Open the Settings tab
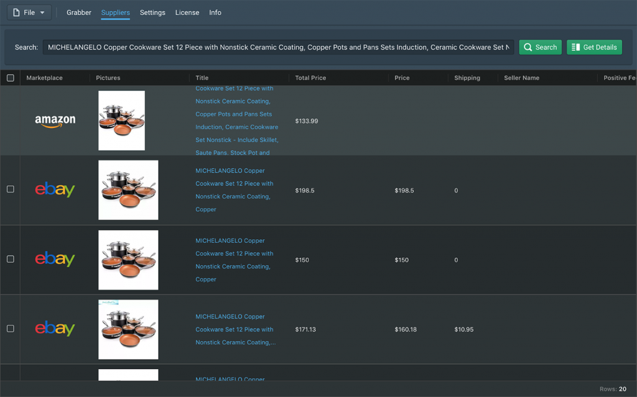Image resolution: width=637 pixels, height=397 pixels. point(152,12)
